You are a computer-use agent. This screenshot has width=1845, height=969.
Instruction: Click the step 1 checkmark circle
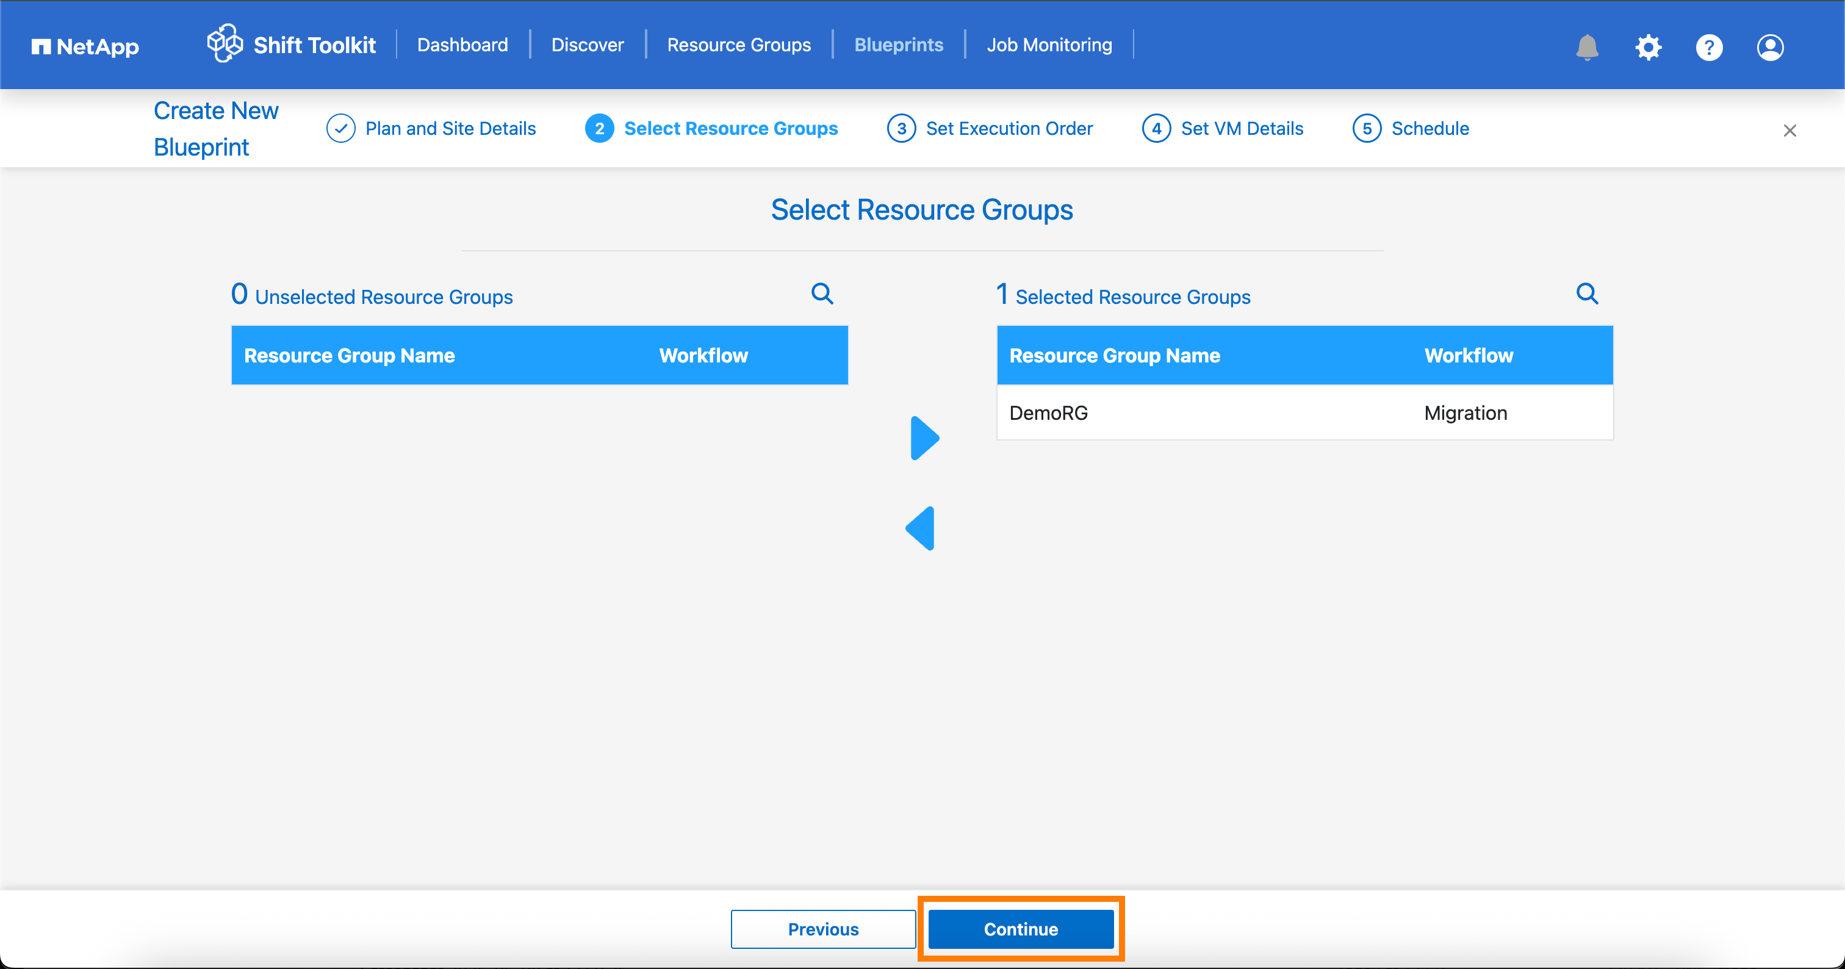click(x=341, y=128)
